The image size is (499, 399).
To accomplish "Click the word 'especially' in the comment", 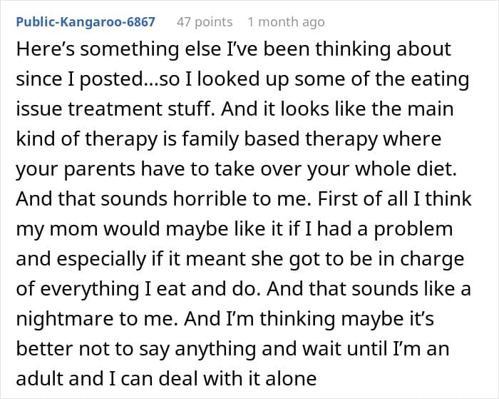I will 103,258.
